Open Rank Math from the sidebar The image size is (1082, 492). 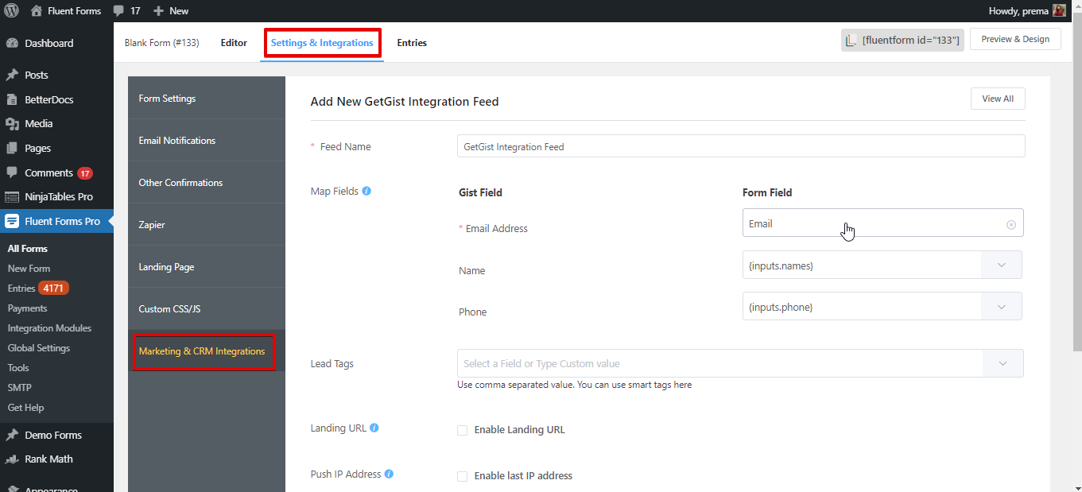48,459
